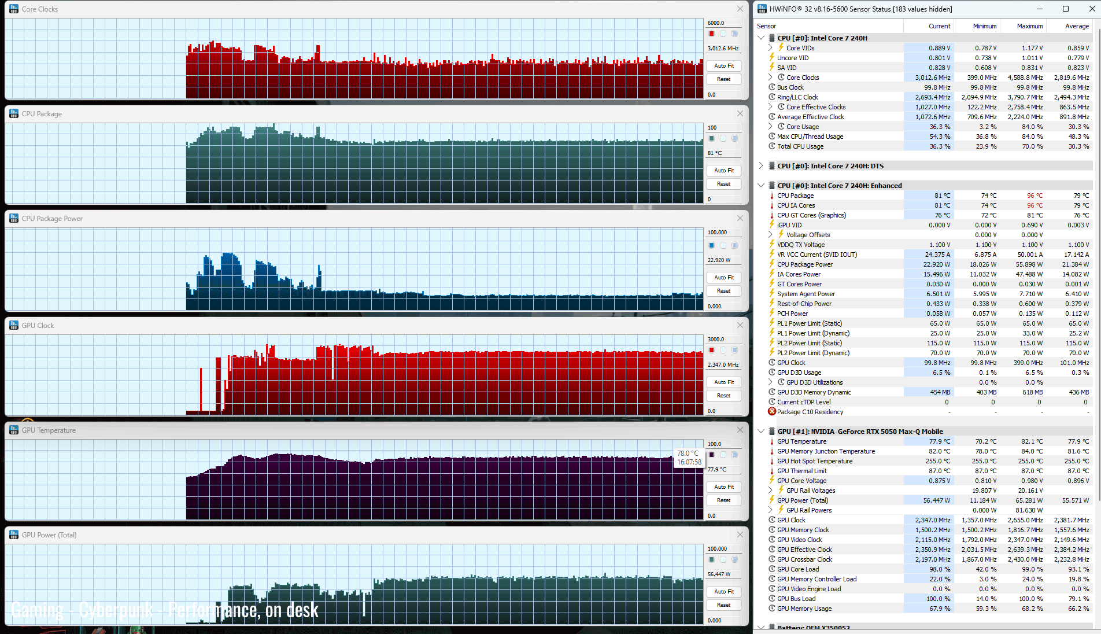The height and width of the screenshot is (634, 1101).
Task: Click Auto Fit in the GPU Clock graph
Action: 723,382
